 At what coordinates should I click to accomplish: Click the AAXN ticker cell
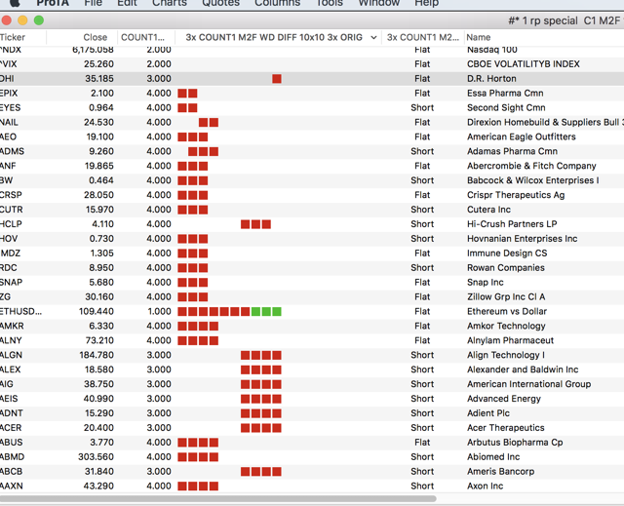[x=12, y=487]
